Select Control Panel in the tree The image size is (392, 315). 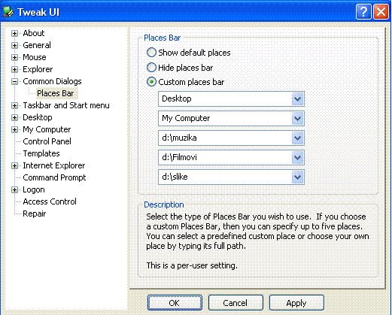[x=47, y=141]
